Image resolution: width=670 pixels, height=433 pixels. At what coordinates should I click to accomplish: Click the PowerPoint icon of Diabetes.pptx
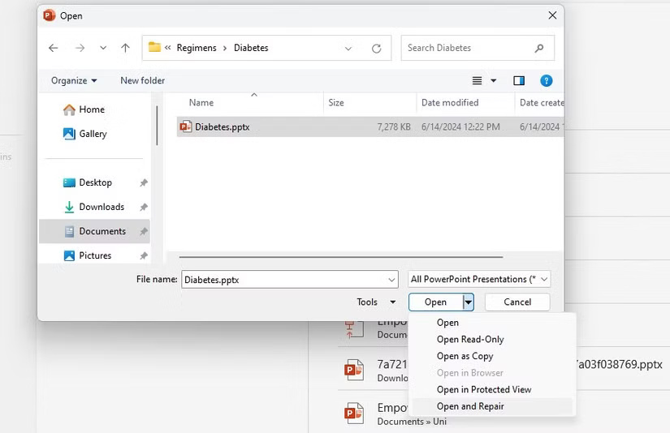coord(186,126)
